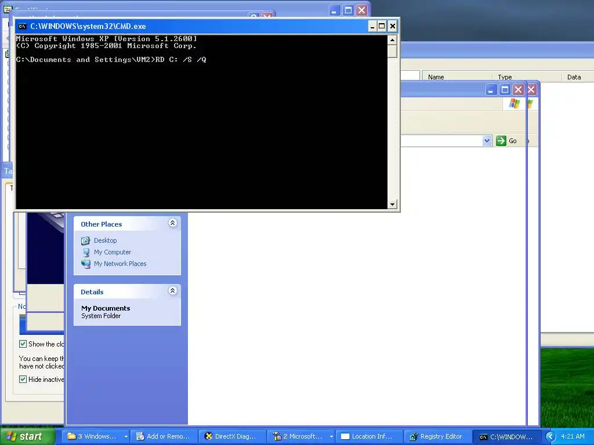The width and height of the screenshot is (594, 445).
Task: Minimize the topmost background window
Action: 334,10
